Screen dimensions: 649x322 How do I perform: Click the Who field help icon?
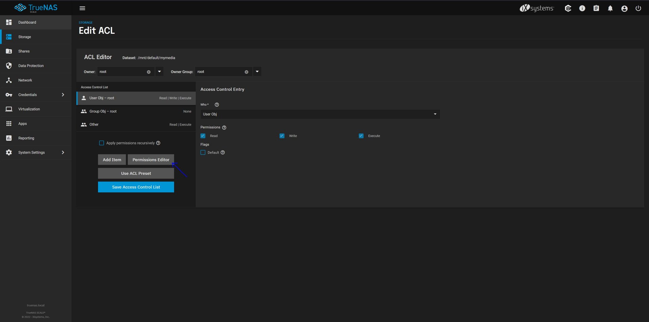point(217,105)
